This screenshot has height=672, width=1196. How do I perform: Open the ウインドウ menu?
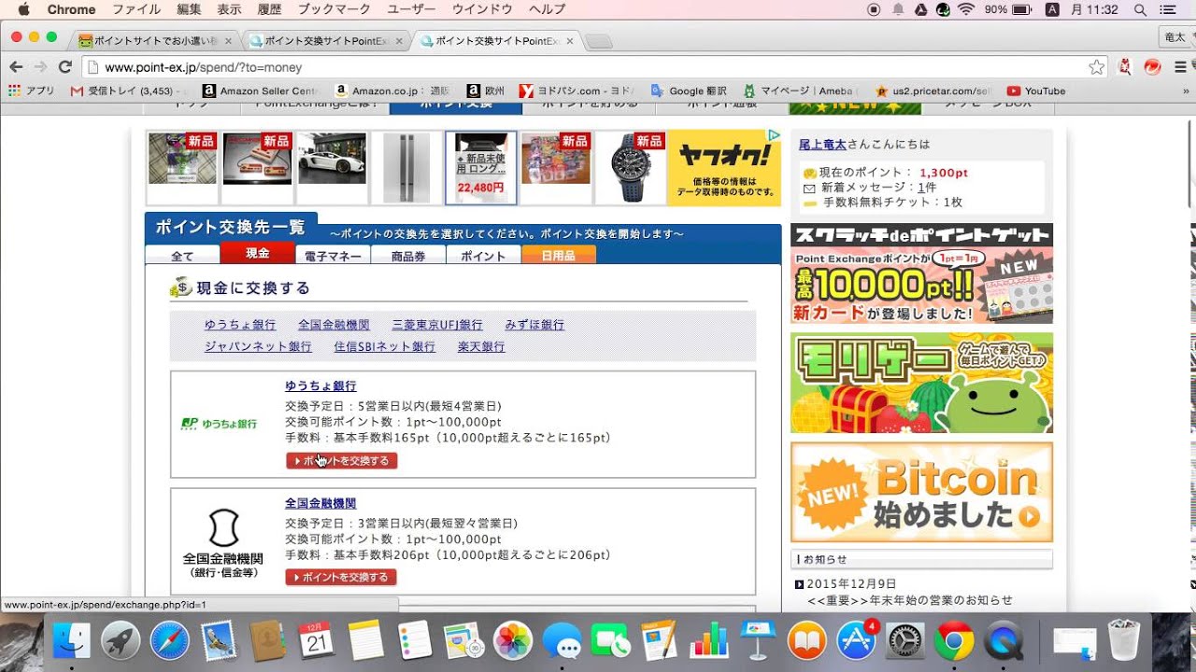point(482,9)
